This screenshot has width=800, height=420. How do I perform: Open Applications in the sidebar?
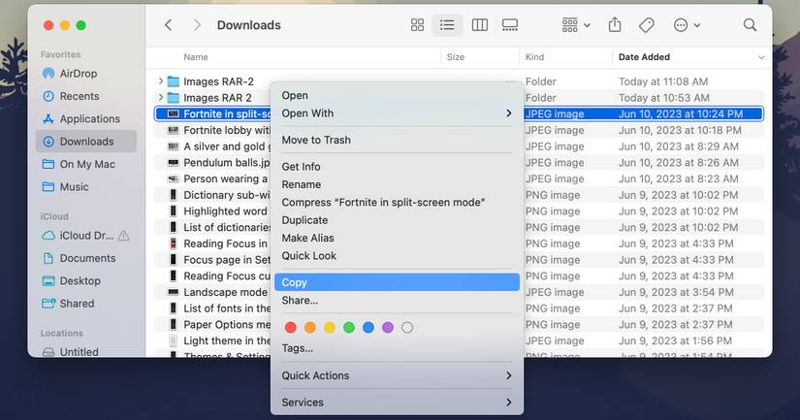point(89,118)
